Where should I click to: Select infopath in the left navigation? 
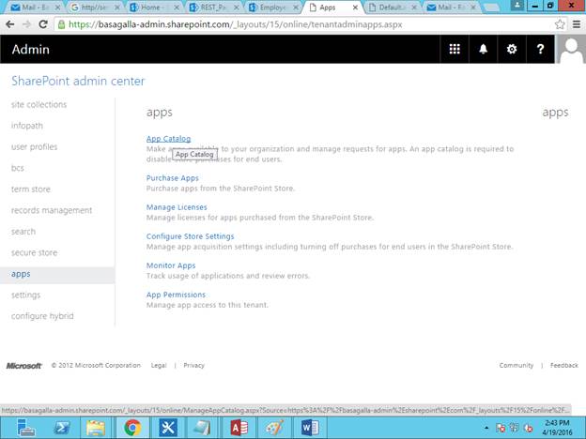pos(27,126)
